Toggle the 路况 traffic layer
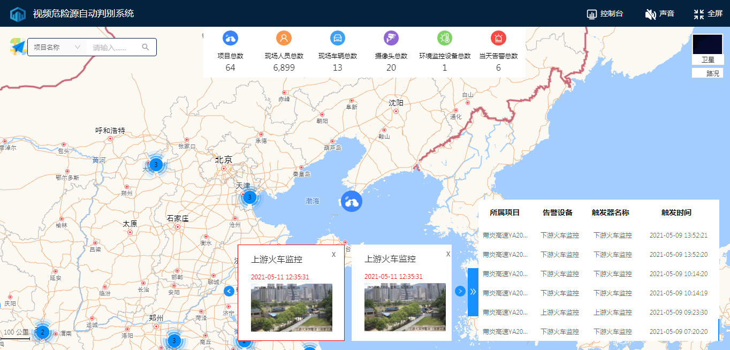 [708, 73]
